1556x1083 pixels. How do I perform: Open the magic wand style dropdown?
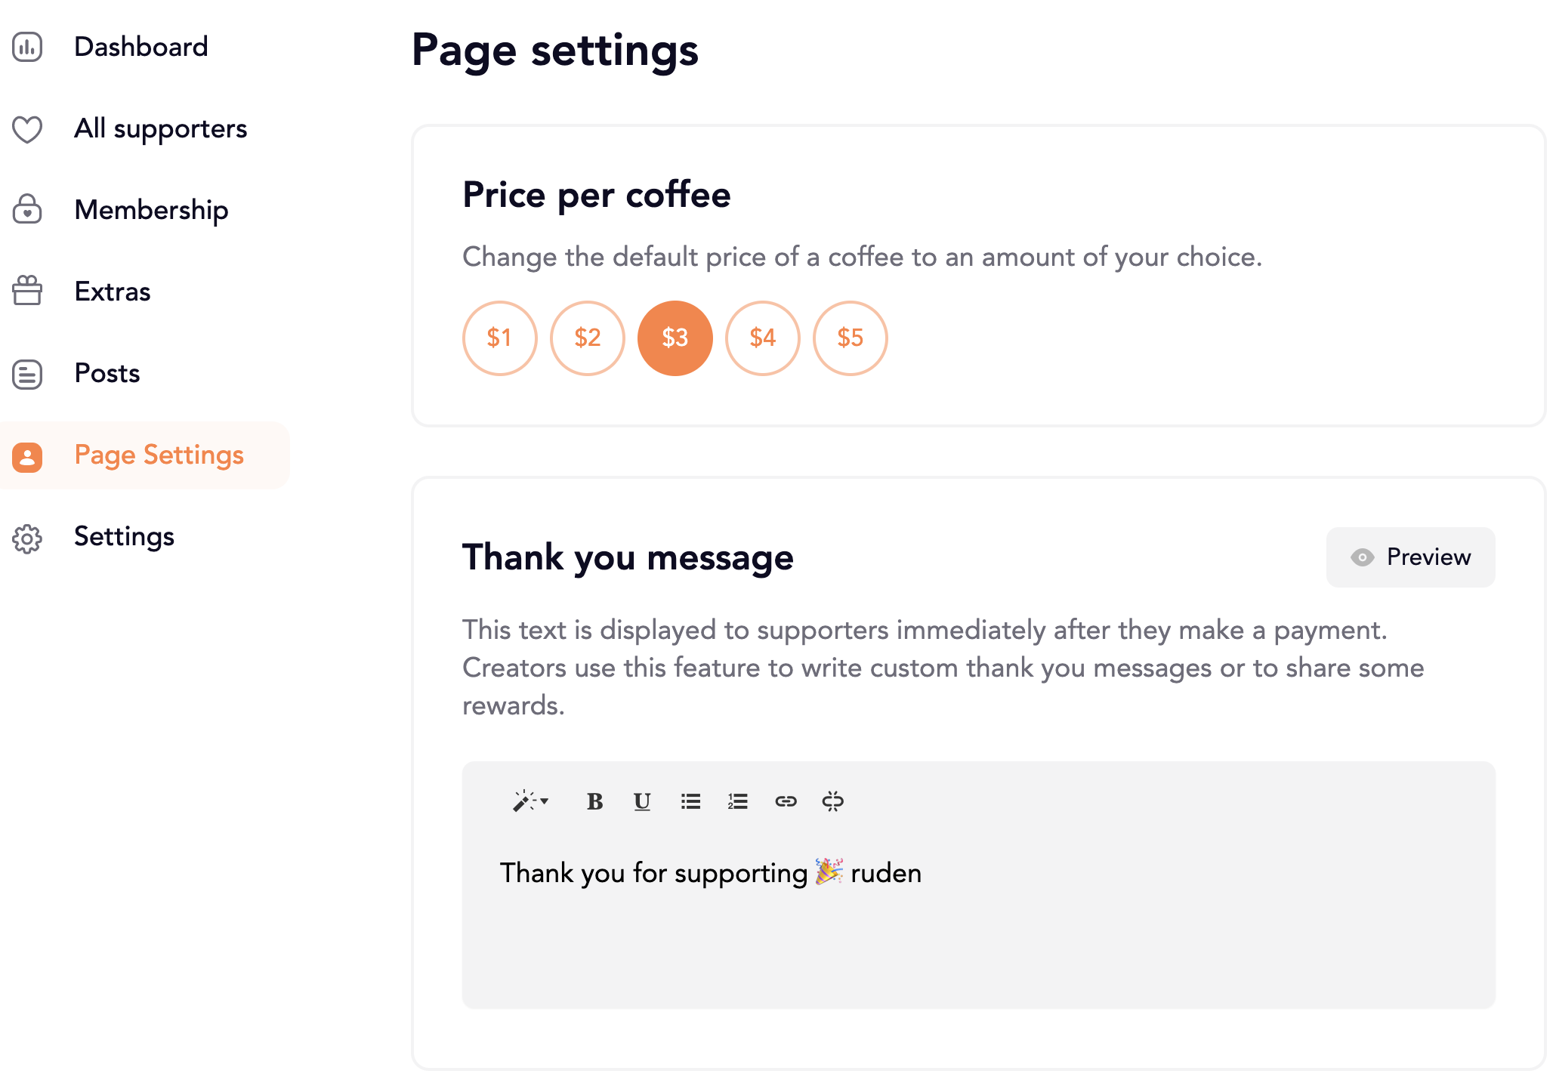pos(530,801)
